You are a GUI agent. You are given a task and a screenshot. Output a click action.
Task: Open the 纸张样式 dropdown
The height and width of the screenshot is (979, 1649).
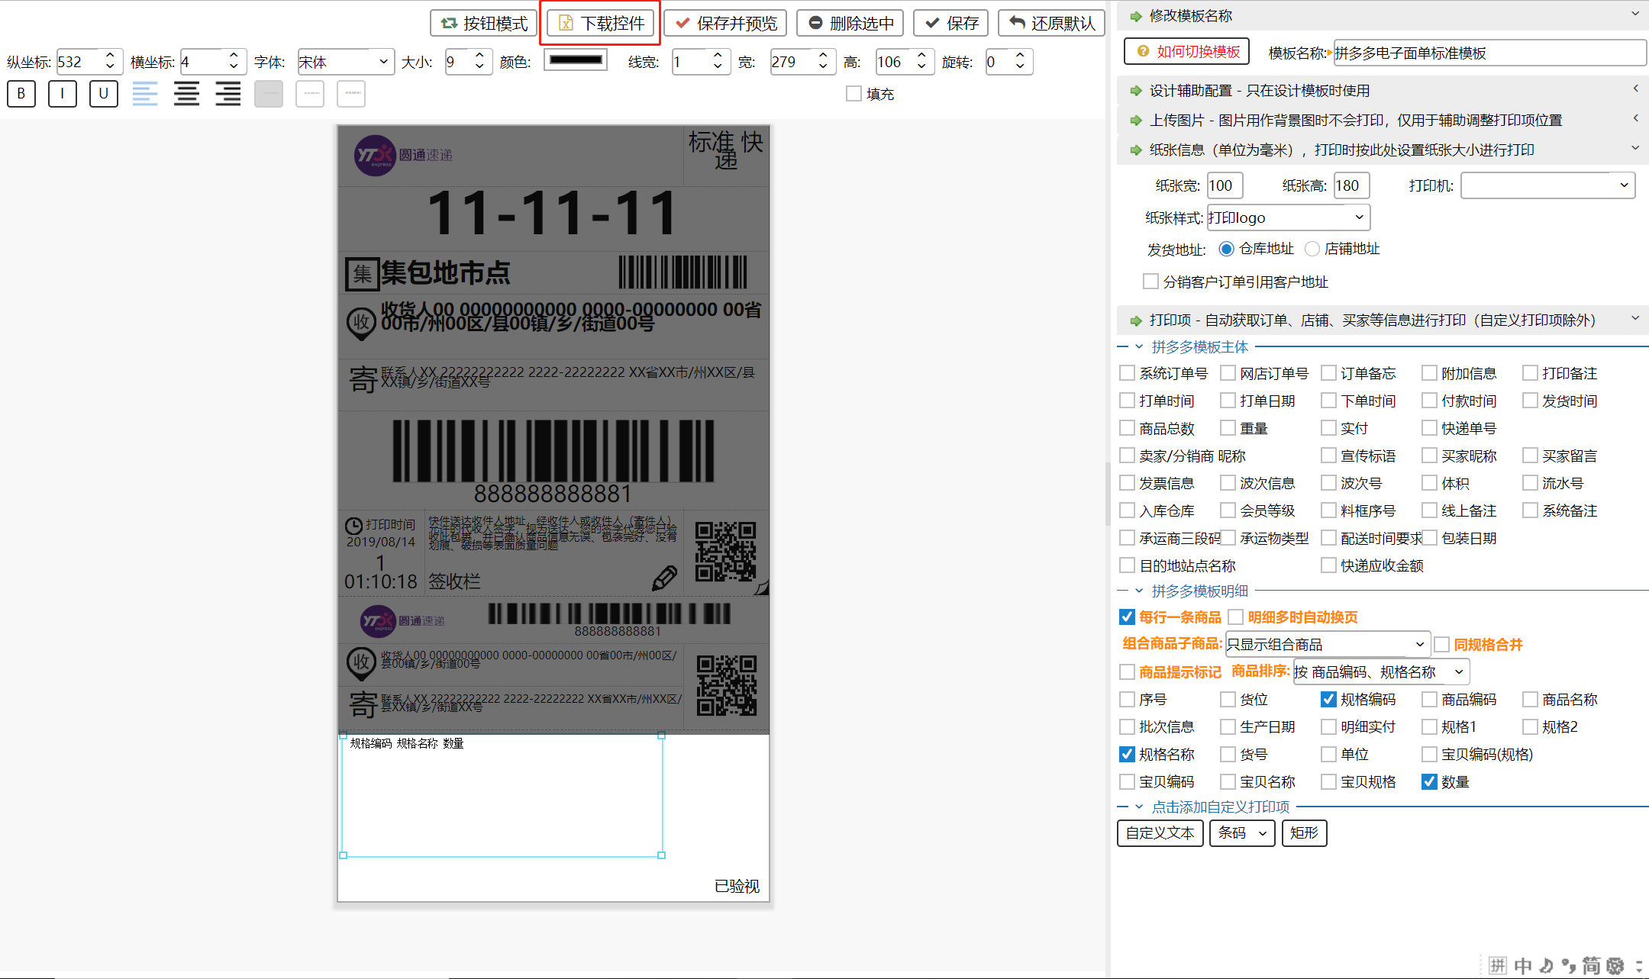point(1289,217)
